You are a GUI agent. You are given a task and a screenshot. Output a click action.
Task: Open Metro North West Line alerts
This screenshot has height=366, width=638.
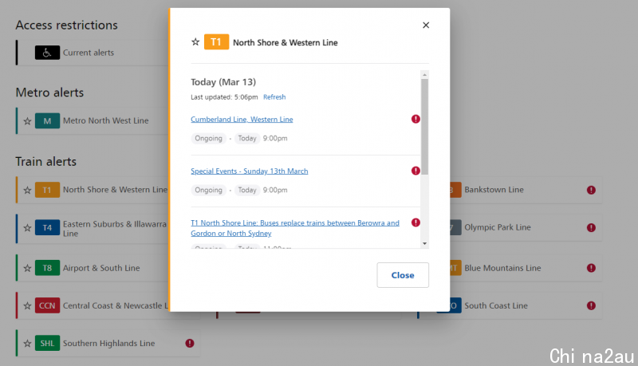[x=105, y=120]
